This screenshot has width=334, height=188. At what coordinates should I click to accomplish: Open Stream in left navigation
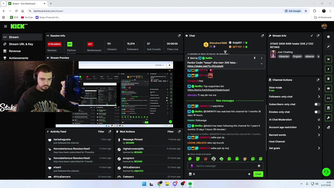(22, 37)
